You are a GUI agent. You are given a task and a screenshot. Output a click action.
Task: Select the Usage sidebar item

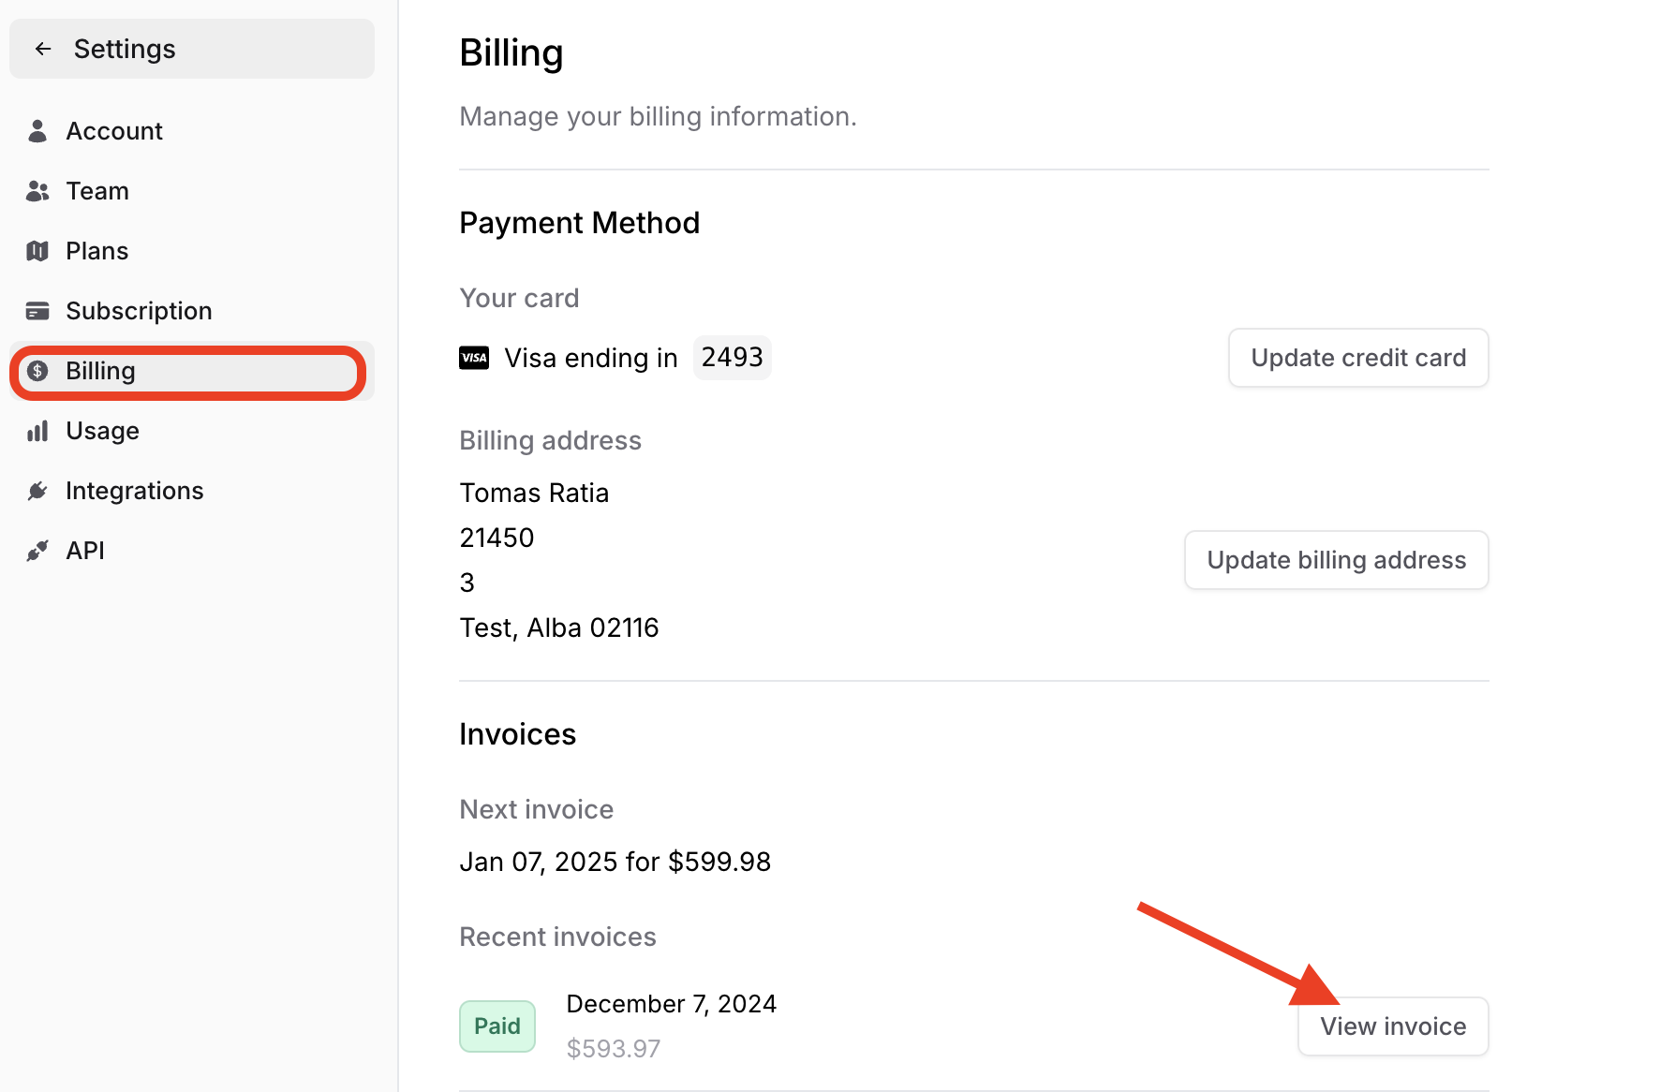coord(103,431)
